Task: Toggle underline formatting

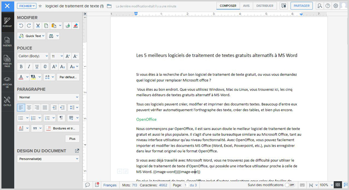Action: point(37,67)
